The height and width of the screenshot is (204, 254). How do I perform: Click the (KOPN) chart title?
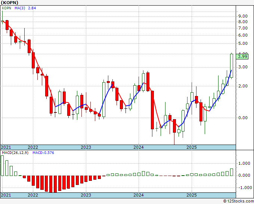point(10,3)
